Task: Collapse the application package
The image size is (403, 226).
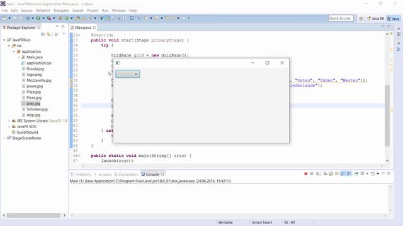Action: tap(14, 51)
